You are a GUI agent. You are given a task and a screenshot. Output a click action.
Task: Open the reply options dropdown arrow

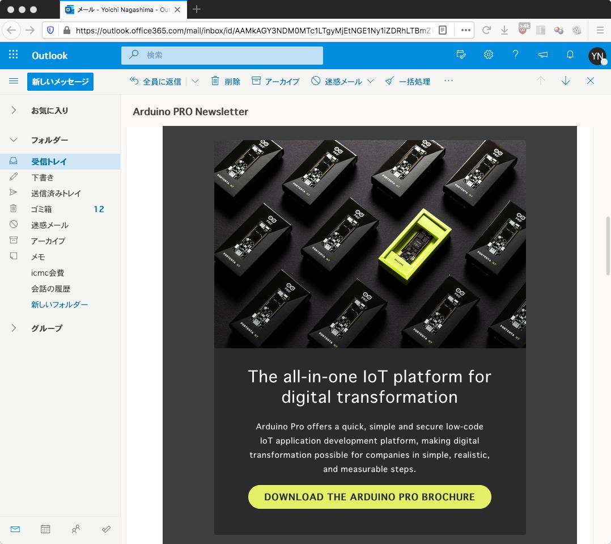tap(195, 81)
